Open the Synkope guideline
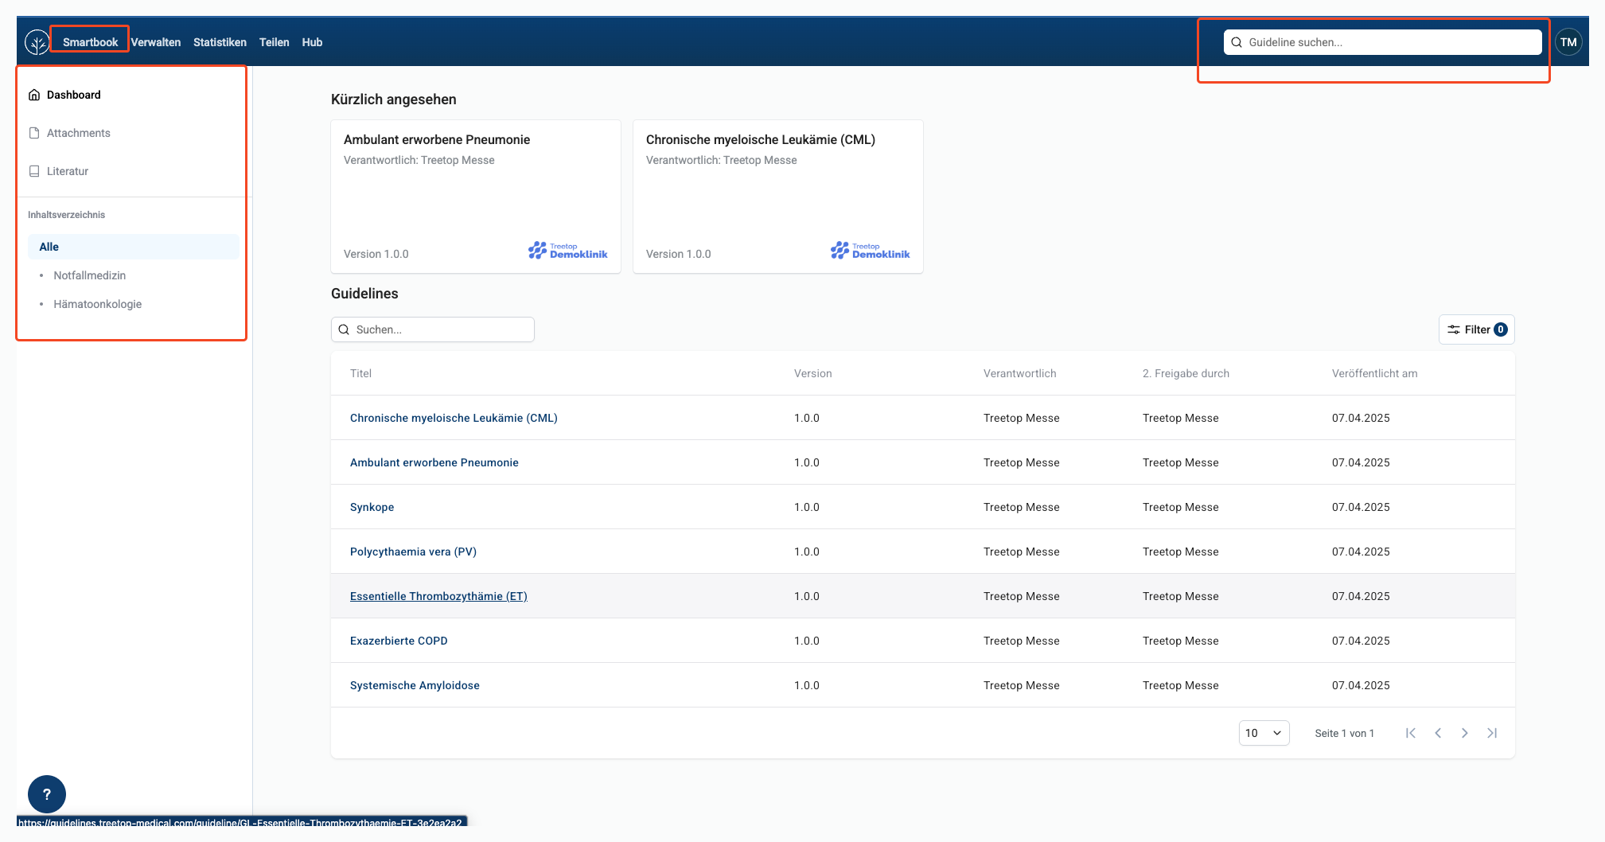The width and height of the screenshot is (1605, 842). pos(372,507)
